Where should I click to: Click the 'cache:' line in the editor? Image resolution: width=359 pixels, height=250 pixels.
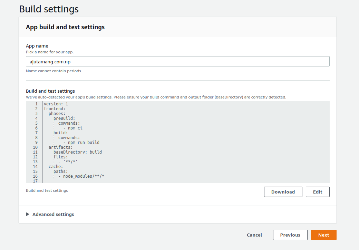[x=56, y=167]
